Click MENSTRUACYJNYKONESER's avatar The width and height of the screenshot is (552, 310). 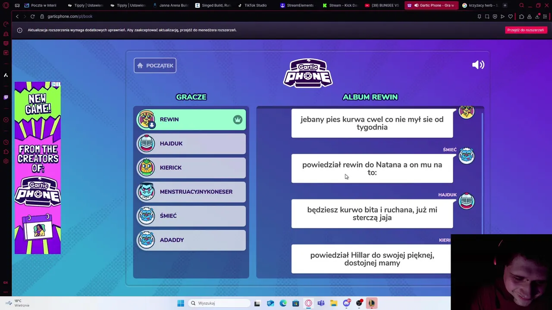click(146, 192)
